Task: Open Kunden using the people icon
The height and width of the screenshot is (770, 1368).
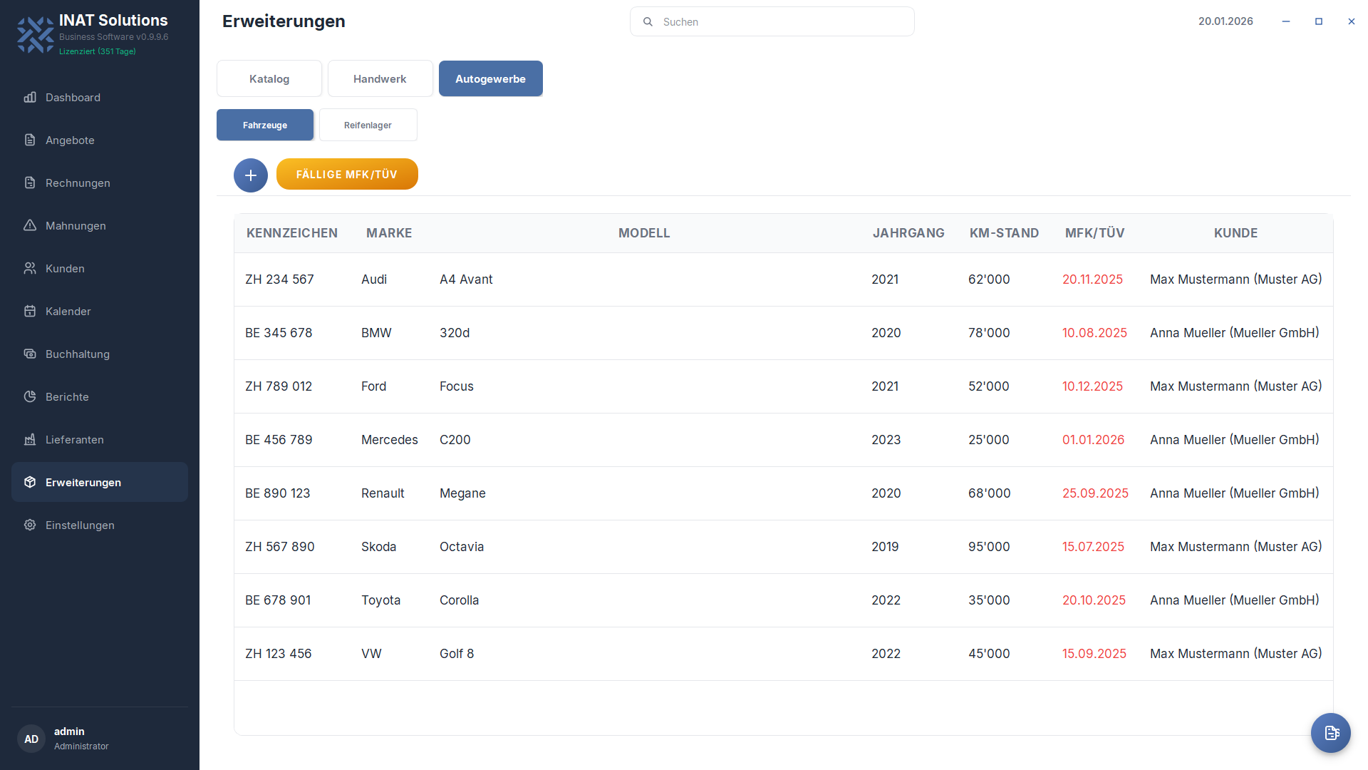Action: [x=30, y=269]
